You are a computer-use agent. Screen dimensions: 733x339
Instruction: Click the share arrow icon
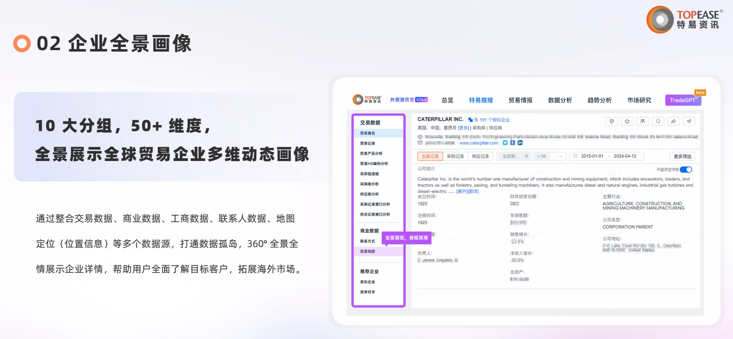coord(674,121)
